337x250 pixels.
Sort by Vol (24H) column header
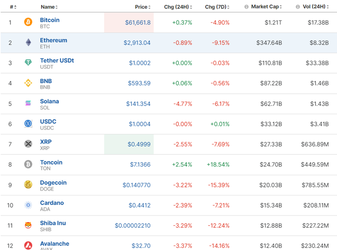tap(316, 7)
